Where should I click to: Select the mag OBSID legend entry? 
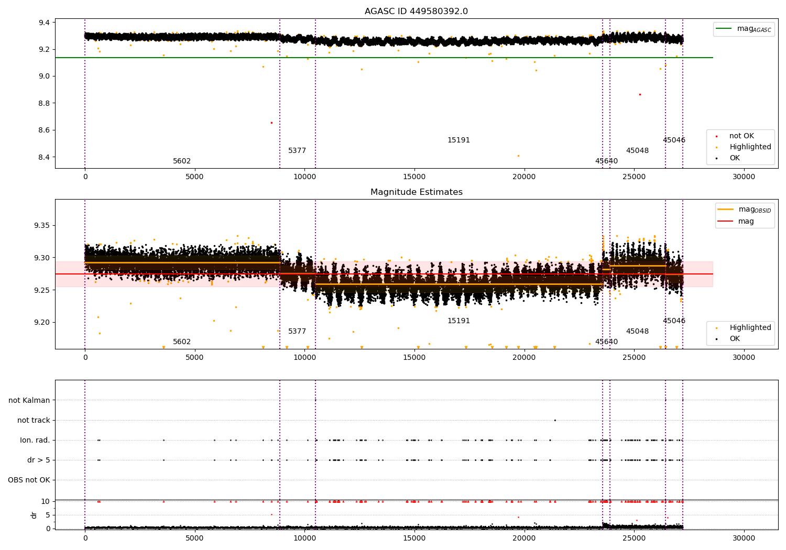(x=744, y=210)
